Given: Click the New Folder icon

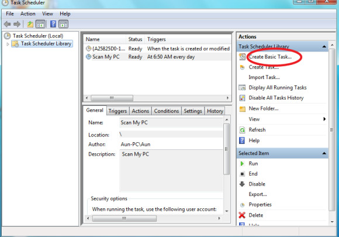Looking at the screenshot, I should coord(242,109).
